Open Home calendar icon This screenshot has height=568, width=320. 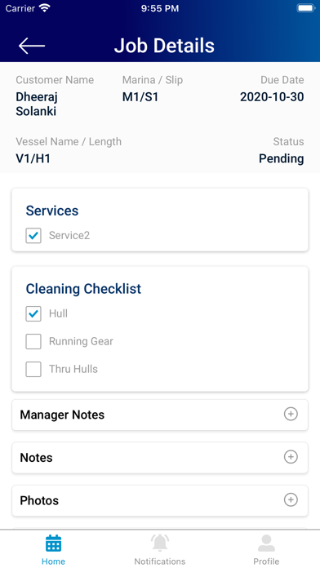click(x=53, y=544)
